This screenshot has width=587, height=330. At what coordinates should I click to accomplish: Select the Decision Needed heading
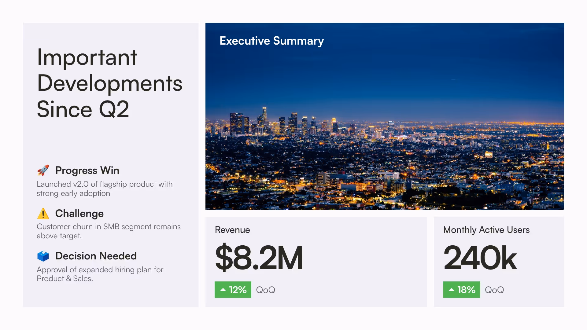pos(96,256)
